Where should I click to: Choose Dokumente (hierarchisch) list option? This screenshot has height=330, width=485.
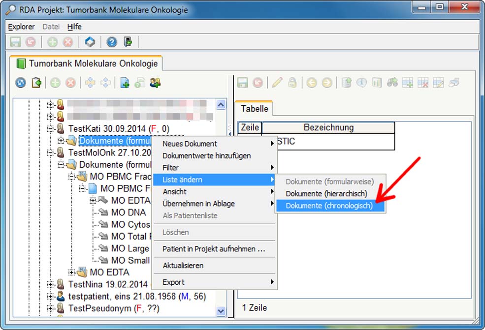pyautogui.click(x=326, y=194)
